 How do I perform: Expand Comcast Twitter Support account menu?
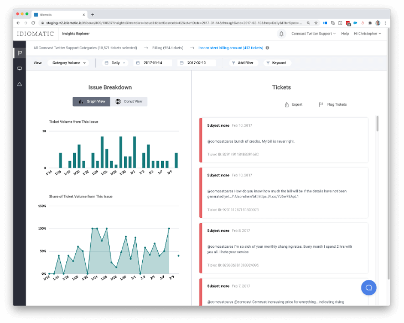[314, 34]
